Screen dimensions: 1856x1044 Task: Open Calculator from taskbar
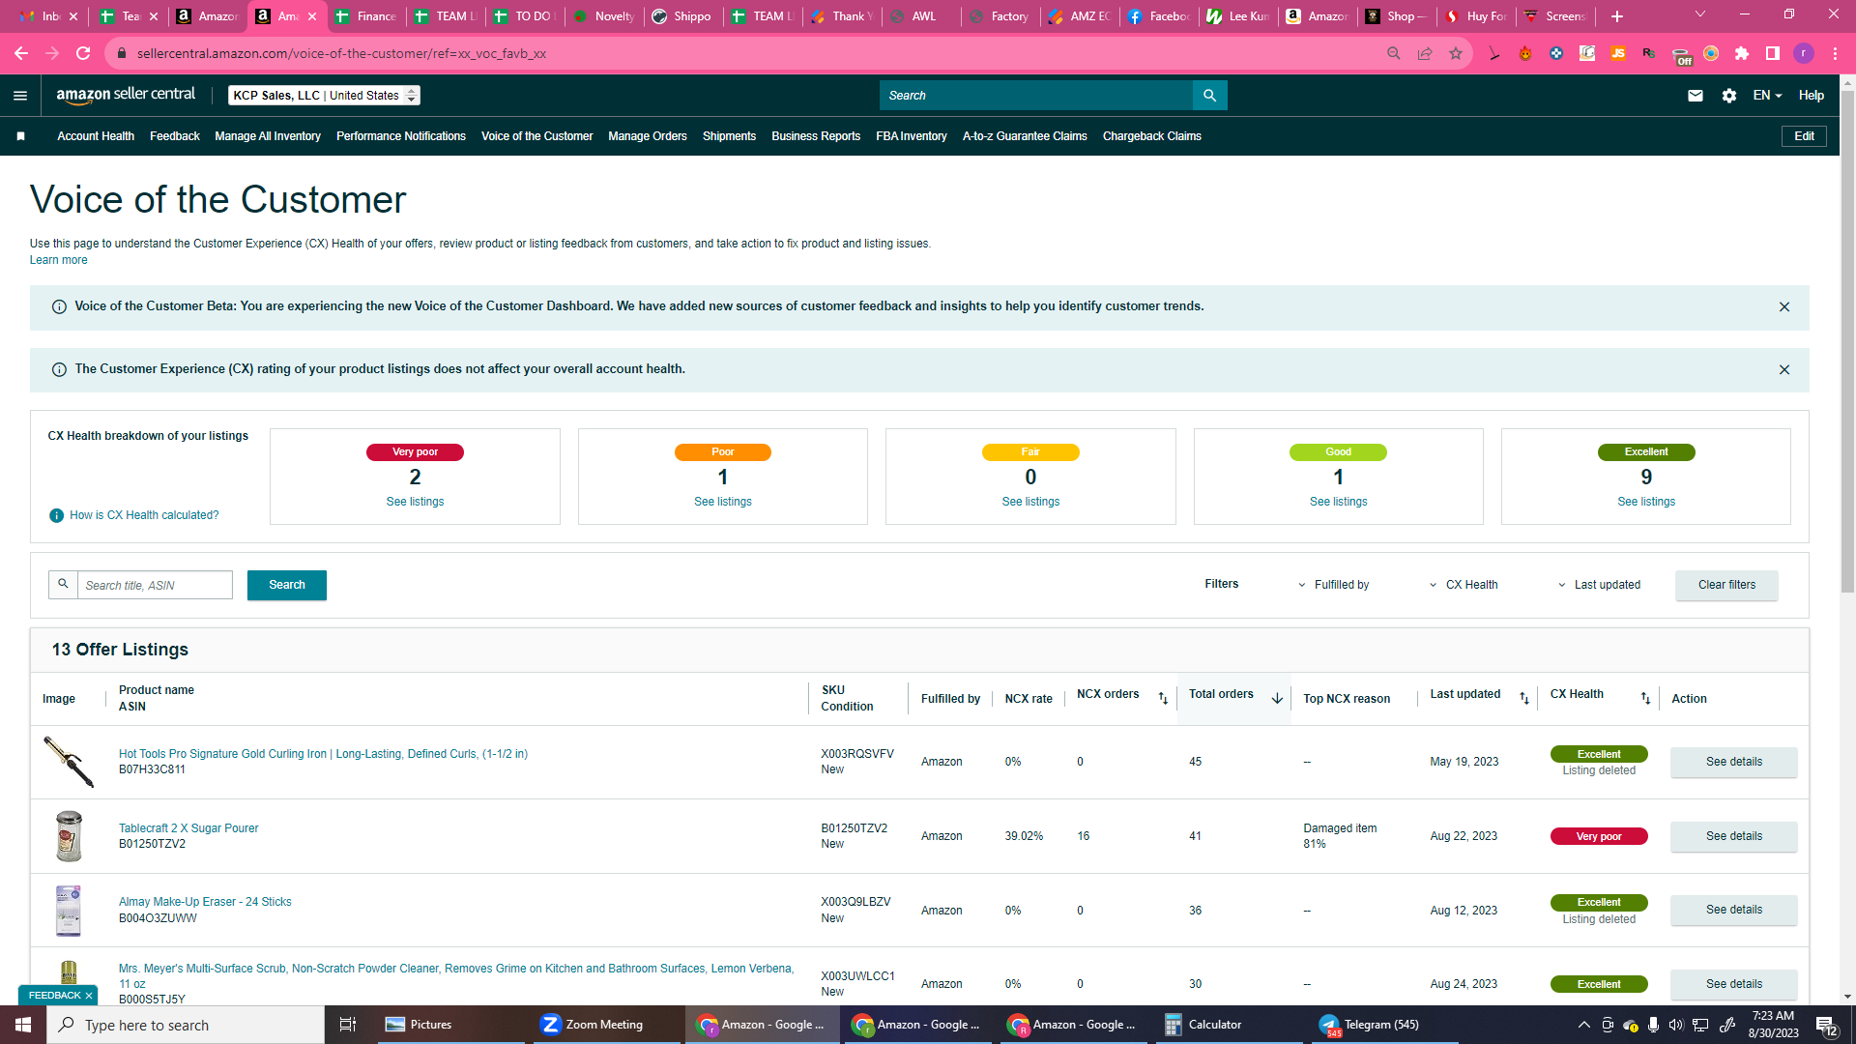point(1228,1025)
